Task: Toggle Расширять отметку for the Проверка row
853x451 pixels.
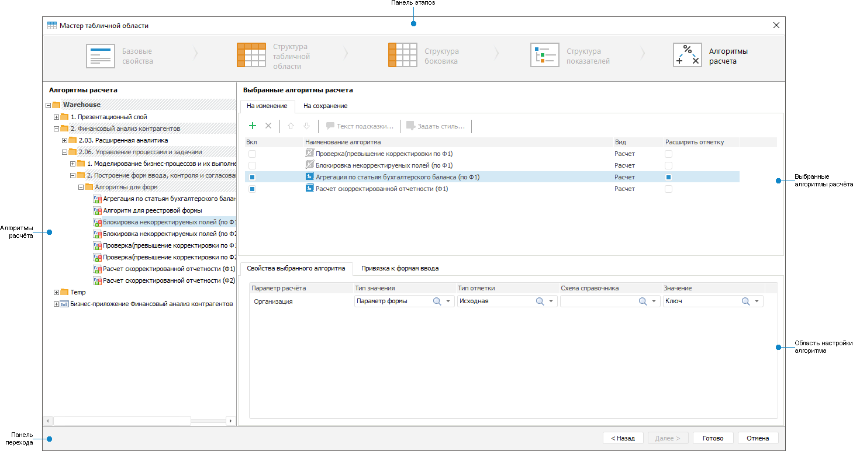Action: (668, 154)
